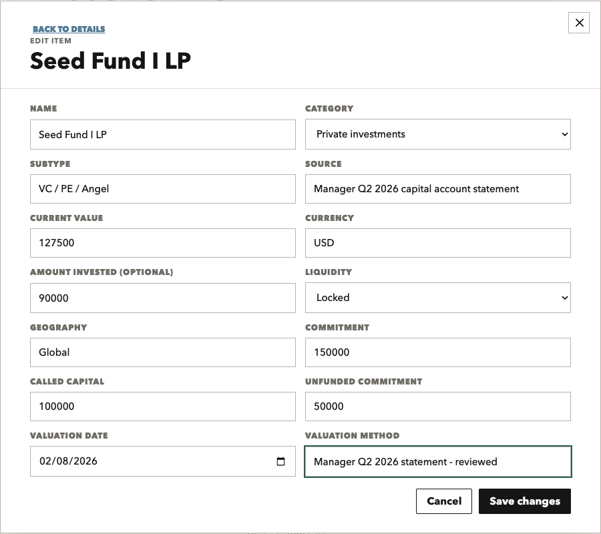Select the Geography field showing Global
Viewport: 601px width, 534px height.
click(163, 352)
